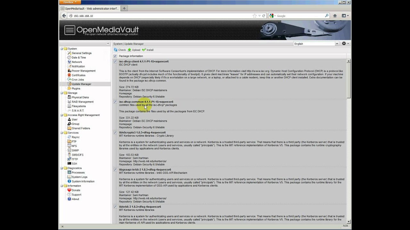
Task: Click the OpenMediaVault logo
Action: (x=102, y=30)
